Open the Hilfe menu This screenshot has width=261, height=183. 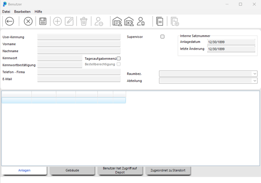pyautogui.click(x=38, y=12)
